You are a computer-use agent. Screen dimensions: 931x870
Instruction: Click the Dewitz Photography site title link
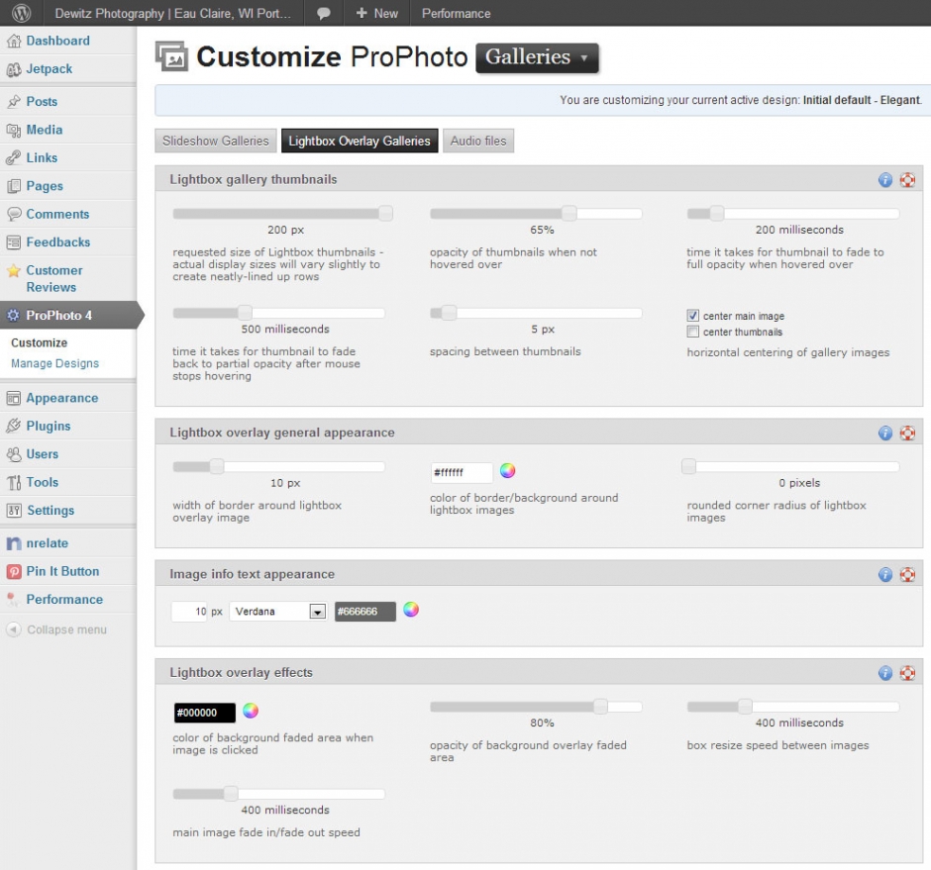coord(172,13)
